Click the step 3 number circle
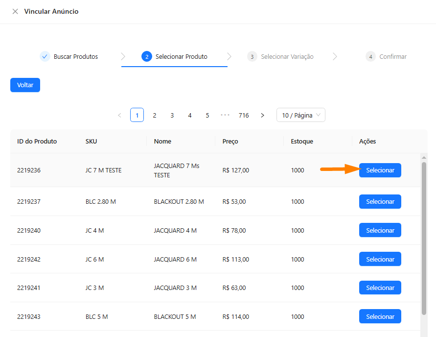Image resolution: width=436 pixels, height=337 pixels. 252,56
